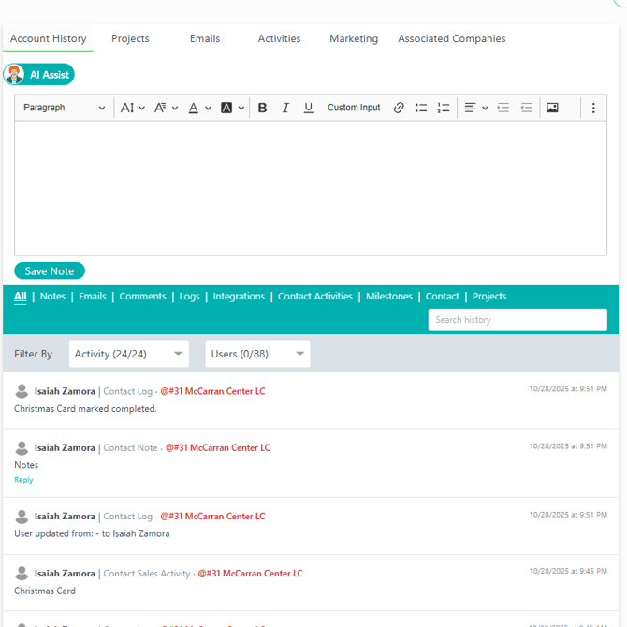The width and height of the screenshot is (627, 627).
Task: Open the font family control
Action: tap(166, 108)
